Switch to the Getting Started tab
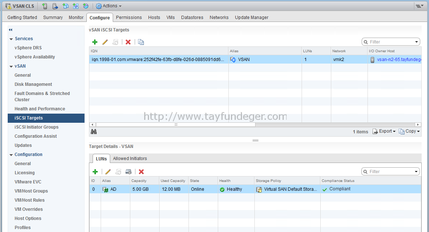This screenshot has width=429, height=232. [x=22, y=18]
